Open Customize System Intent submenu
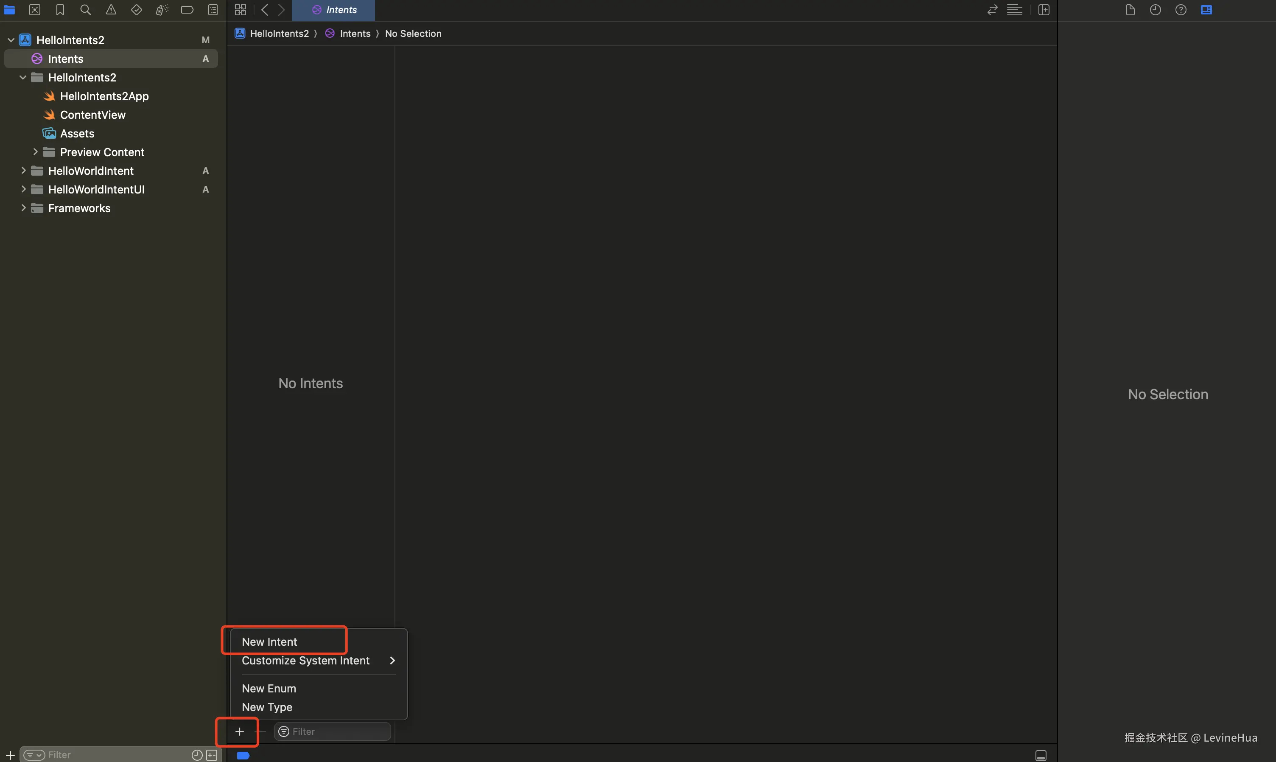Viewport: 1276px width, 762px height. [306, 660]
